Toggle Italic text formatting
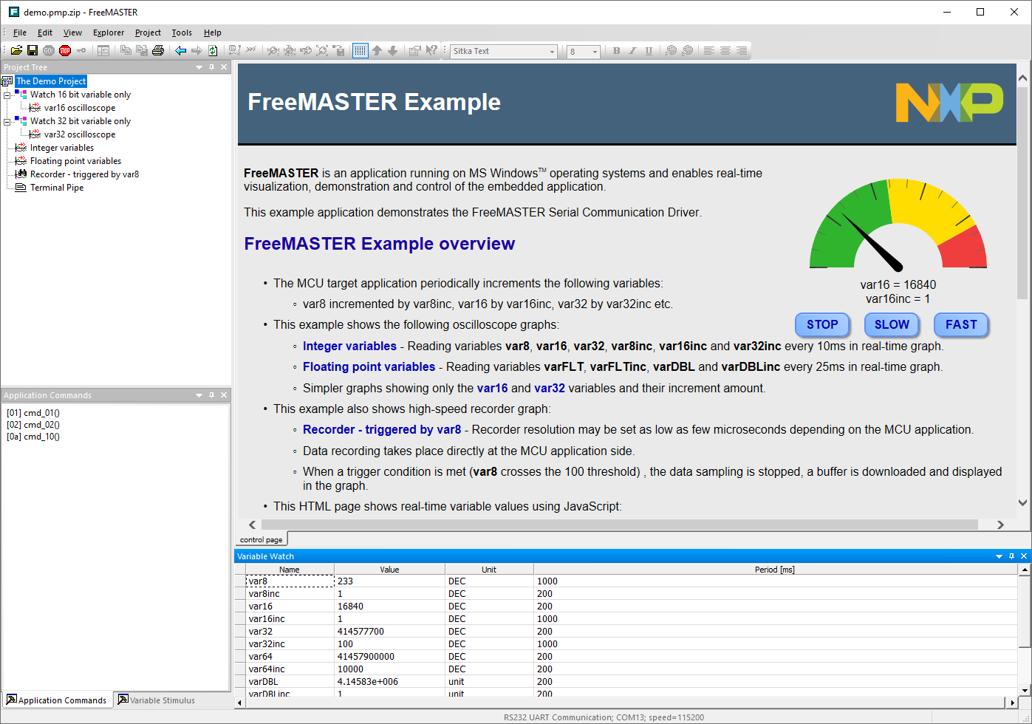The image size is (1032, 724). [x=633, y=51]
